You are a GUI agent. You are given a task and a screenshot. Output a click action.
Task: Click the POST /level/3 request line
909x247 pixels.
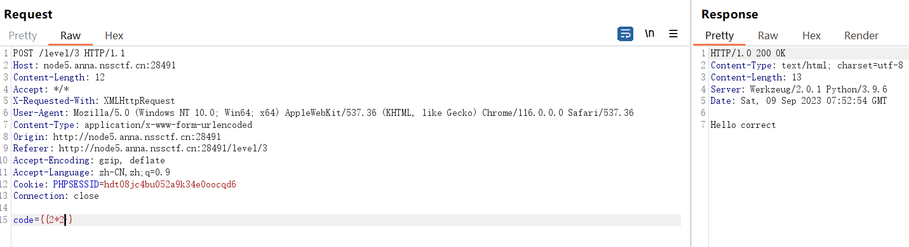[69, 53]
